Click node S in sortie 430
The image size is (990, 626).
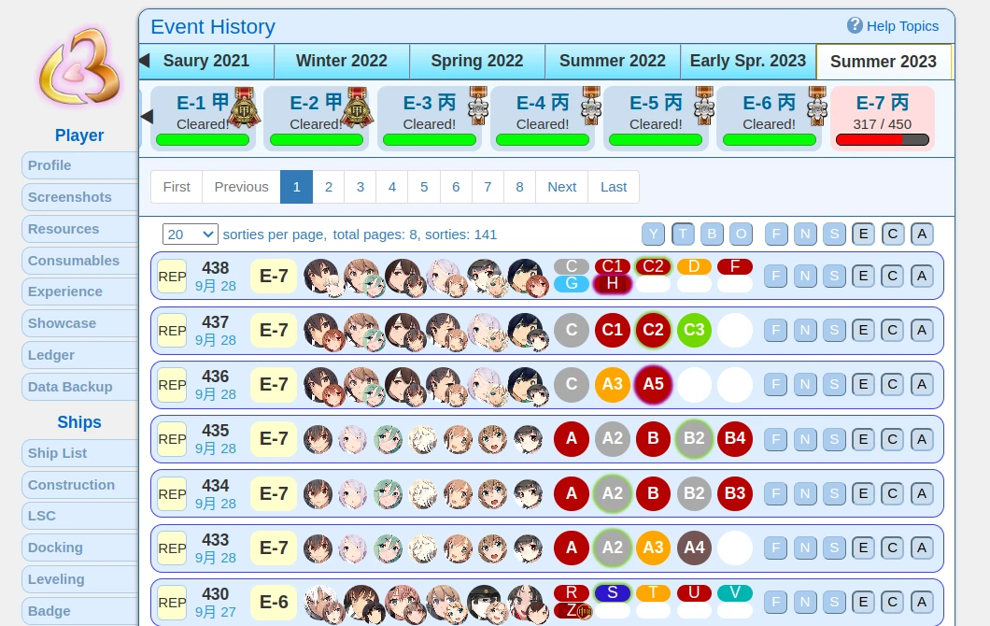613,592
